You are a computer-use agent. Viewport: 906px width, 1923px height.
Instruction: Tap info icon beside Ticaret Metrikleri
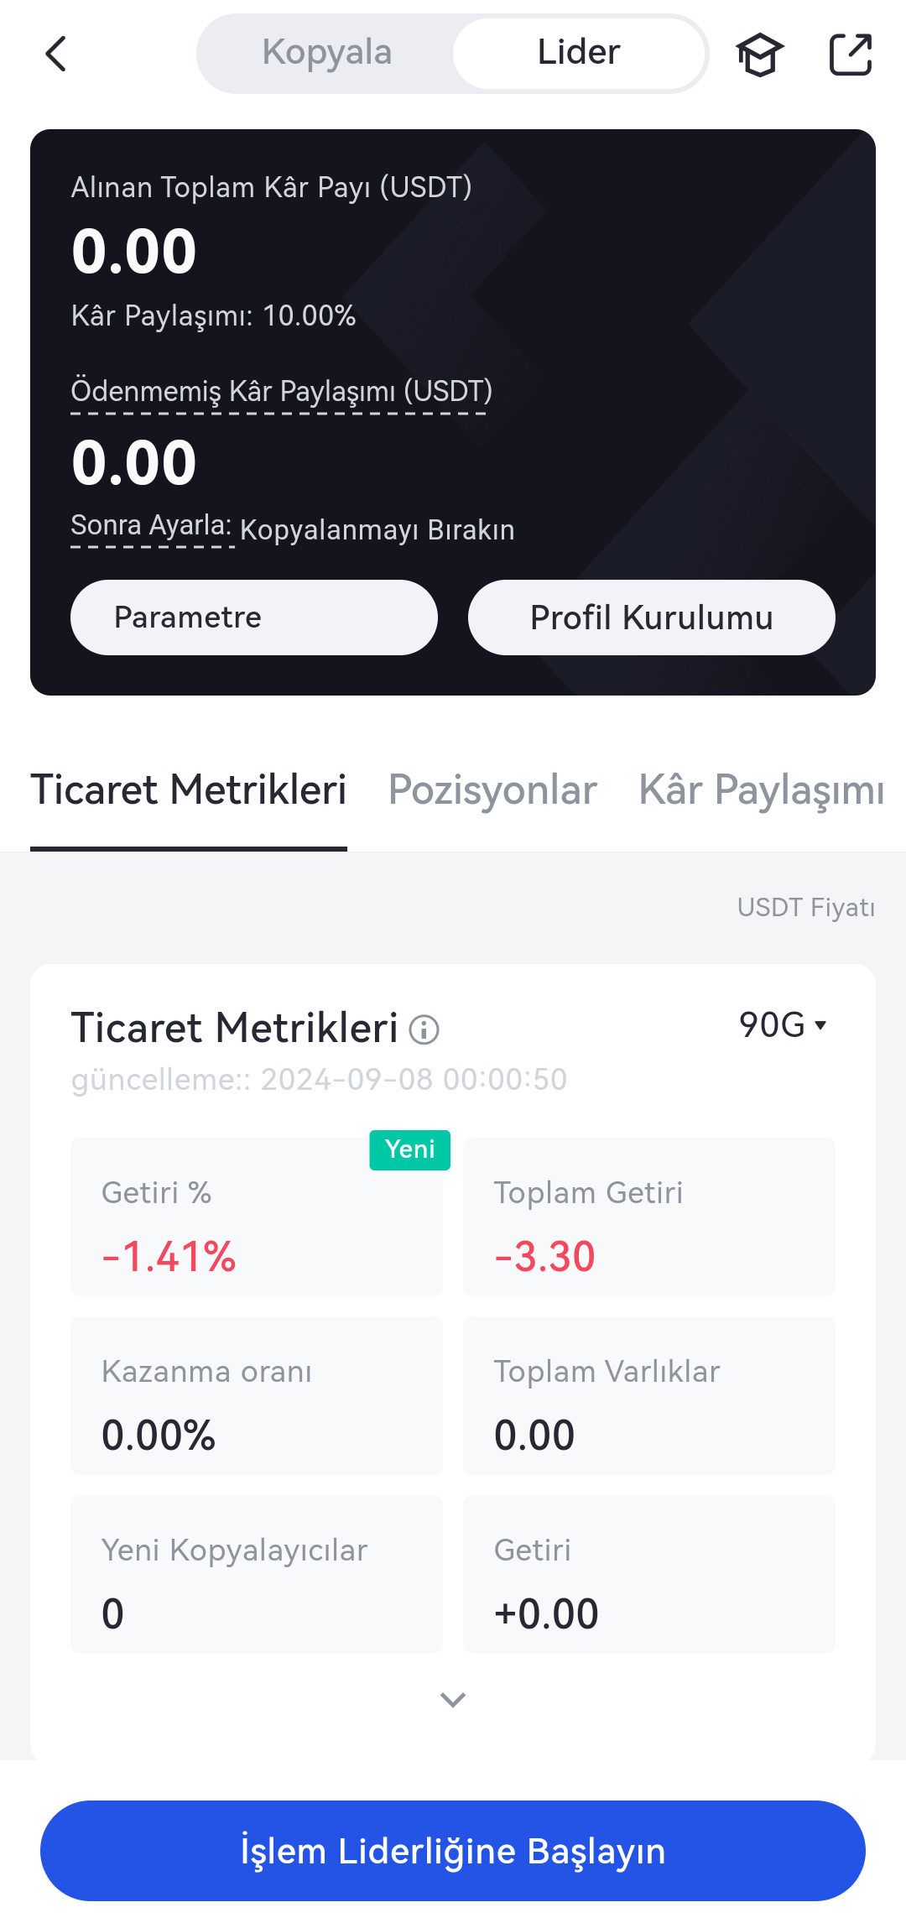(x=424, y=1029)
